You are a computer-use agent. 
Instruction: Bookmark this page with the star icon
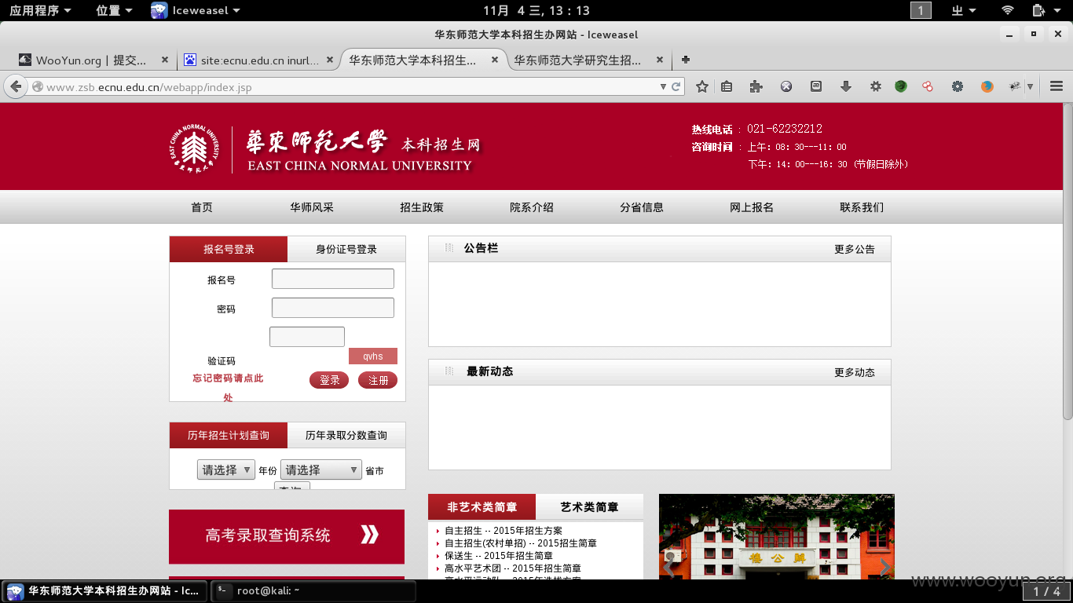click(x=702, y=87)
